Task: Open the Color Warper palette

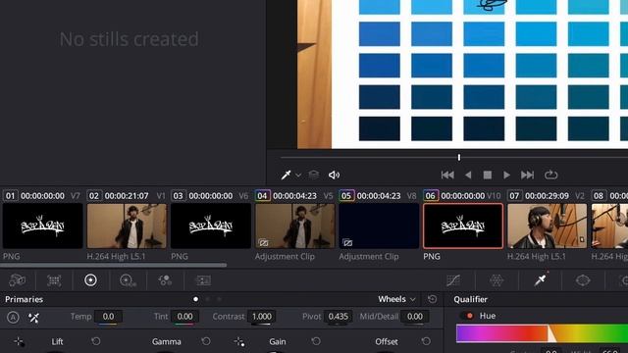Action: (497, 280)
